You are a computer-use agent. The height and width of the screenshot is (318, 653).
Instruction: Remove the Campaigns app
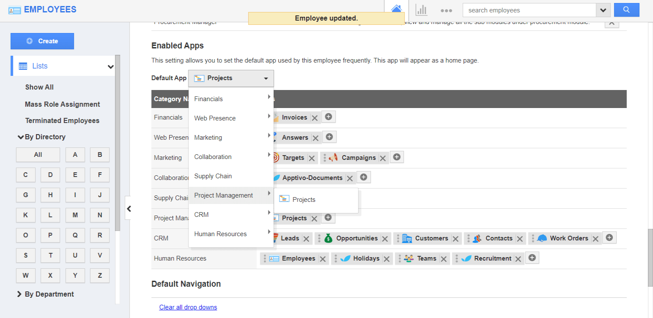(383, 158)
